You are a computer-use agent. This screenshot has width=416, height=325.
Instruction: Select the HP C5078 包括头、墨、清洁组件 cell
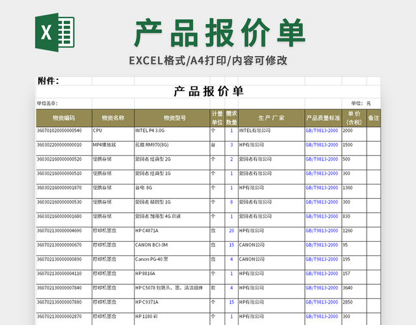click(x=172, y=292)
